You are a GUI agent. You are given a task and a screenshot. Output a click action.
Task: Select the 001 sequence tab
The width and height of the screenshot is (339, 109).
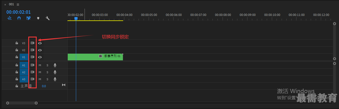(x=11, y=4)
